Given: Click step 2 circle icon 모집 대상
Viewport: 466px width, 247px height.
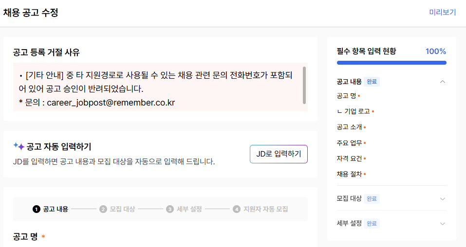Looking at the screenshot, I should pos(103,209).
